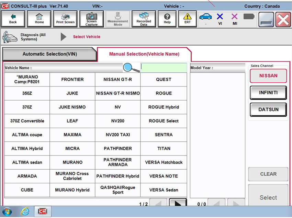Click next page arrow for model year
The width and height of the screenshot is (292, 218).
(236, 202)
